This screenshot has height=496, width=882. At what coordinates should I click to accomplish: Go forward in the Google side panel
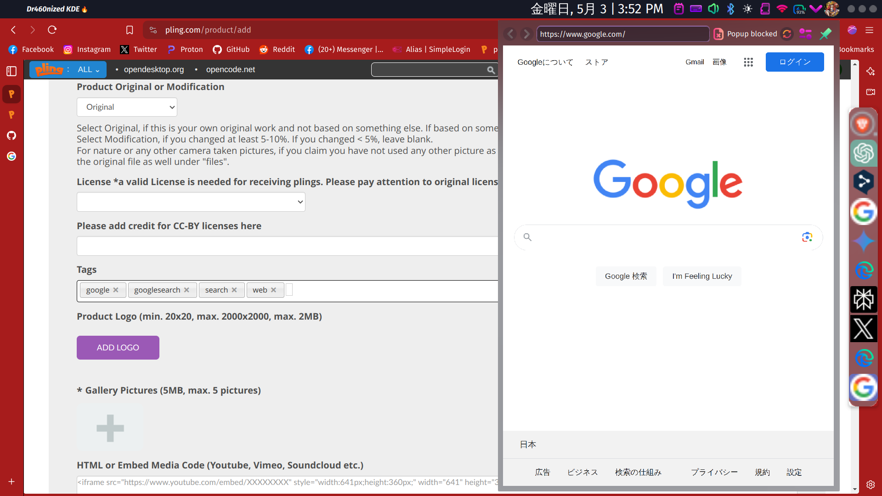pos(526,34)
